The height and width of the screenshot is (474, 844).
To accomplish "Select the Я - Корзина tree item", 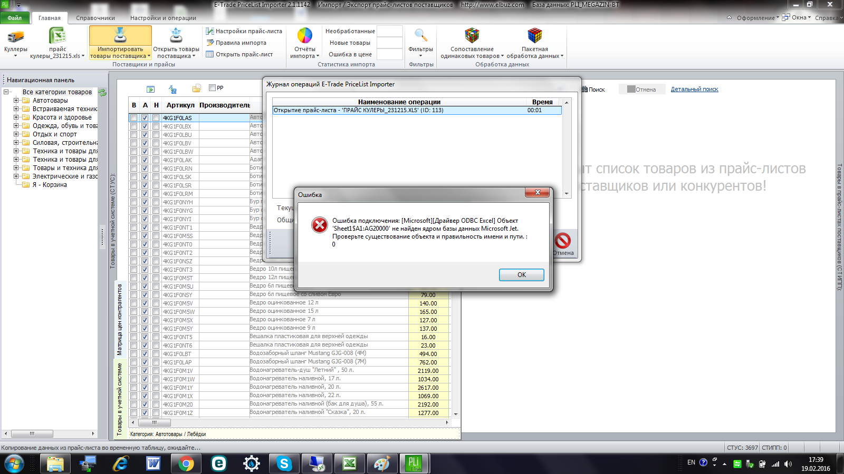I will pyautogui.click(x=50, y=185).
